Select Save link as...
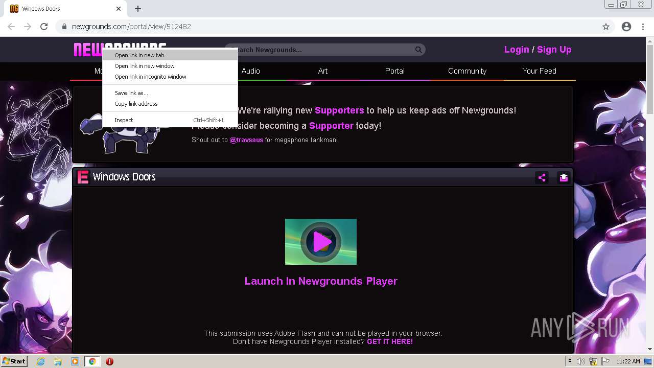654x368 pixels. point(170,93)
